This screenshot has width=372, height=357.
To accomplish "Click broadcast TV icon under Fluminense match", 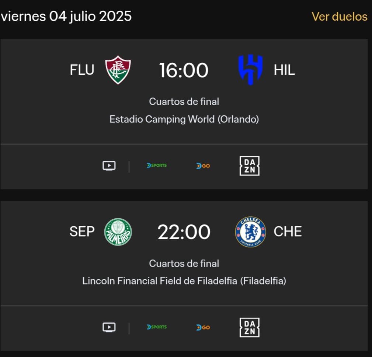I will point(109,166).
